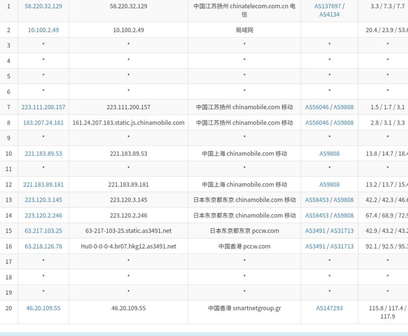Click hostname cell 58.220.32.129 in hop 1
The image size is (408, 336).
tap(129, 6)
